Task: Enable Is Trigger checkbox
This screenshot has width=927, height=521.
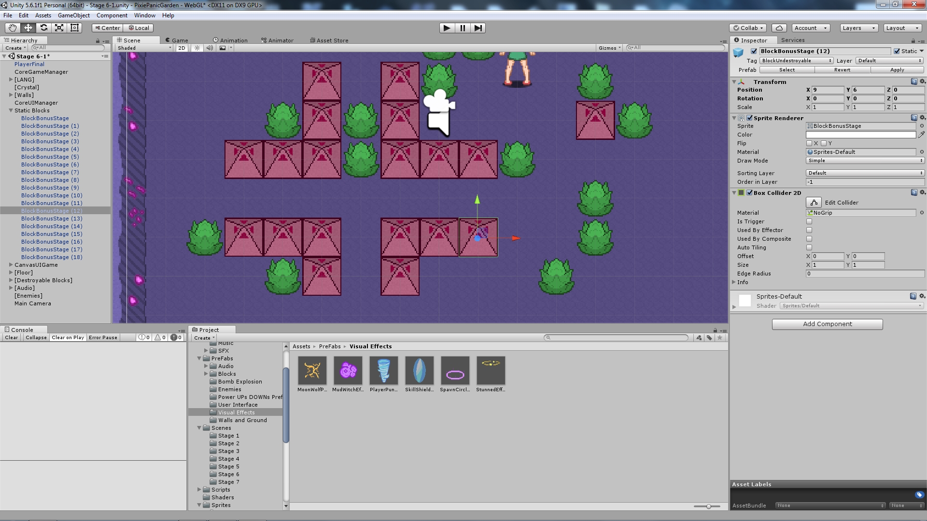Action: click(x=809, y=221)
